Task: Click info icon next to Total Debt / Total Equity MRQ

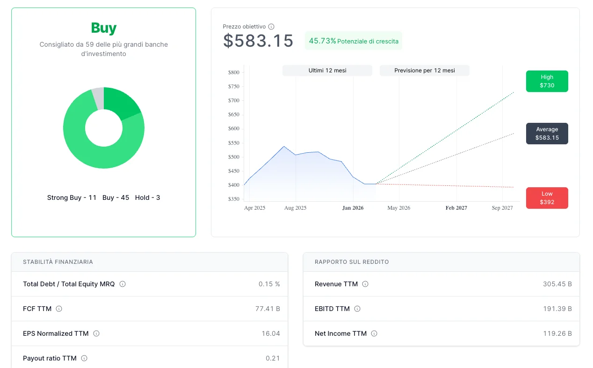Action: click(x=123, y=284)
